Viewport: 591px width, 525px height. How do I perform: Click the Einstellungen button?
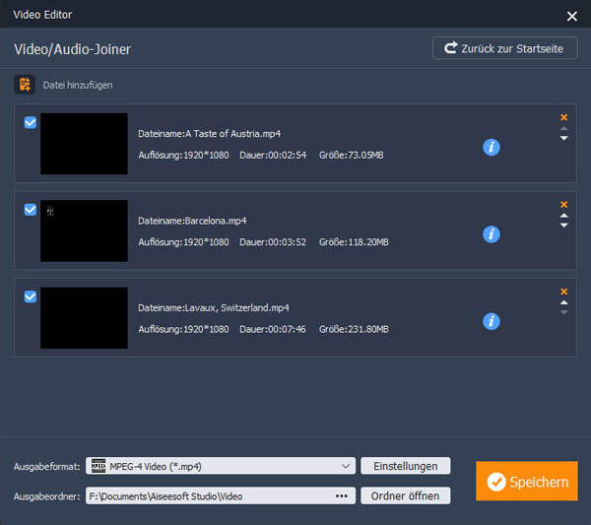click(x=406, y=466)
